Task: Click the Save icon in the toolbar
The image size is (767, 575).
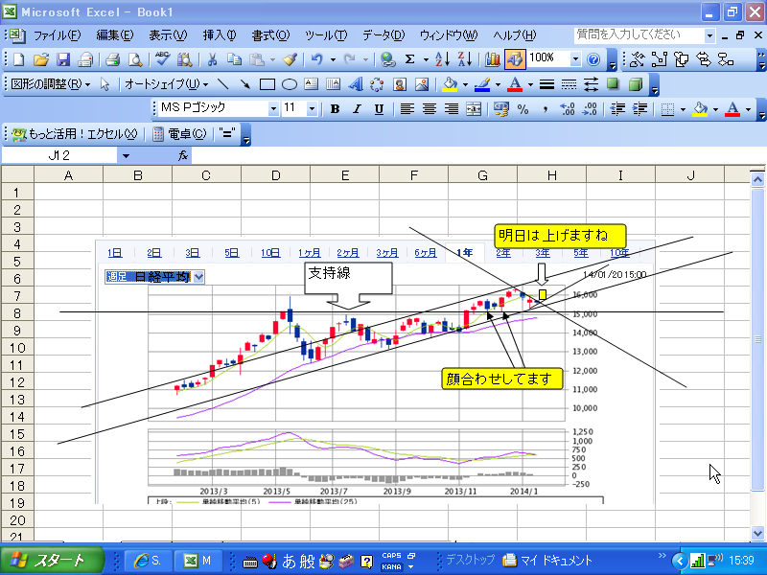Action: pos(64,59)
